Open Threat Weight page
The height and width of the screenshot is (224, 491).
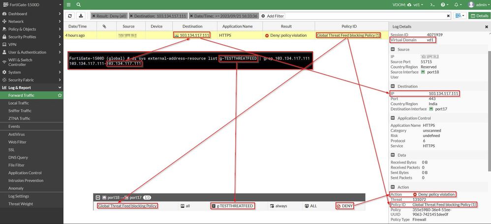coord(21,204)
